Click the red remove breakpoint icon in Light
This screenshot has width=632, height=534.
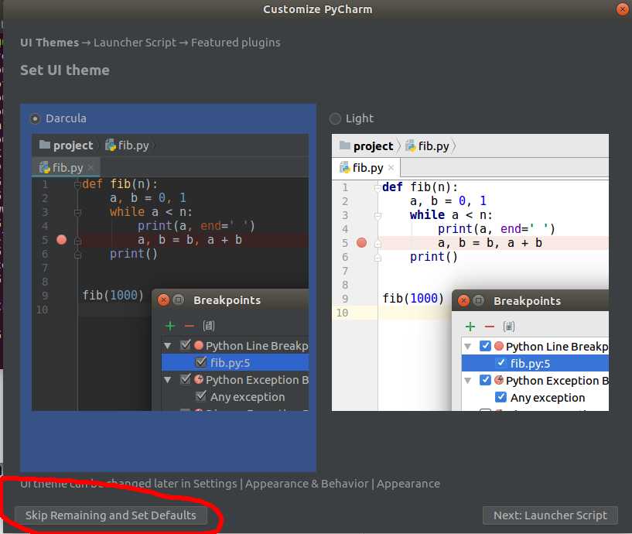tap(490, 327)
